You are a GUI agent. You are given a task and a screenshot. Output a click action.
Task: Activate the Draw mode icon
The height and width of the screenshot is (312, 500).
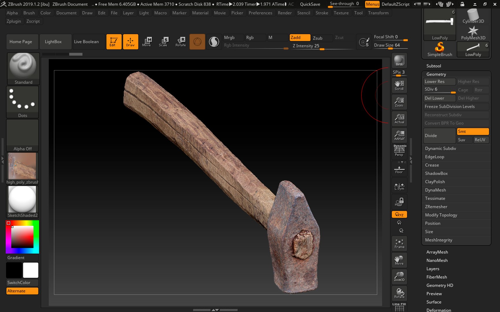[x=130, y=42]
